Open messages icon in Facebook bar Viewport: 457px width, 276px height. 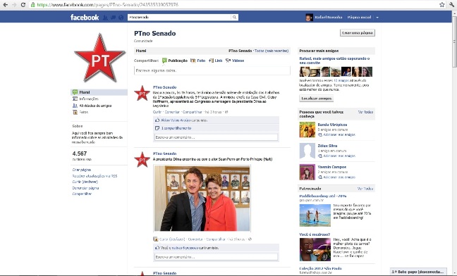[x=113, y=18]
